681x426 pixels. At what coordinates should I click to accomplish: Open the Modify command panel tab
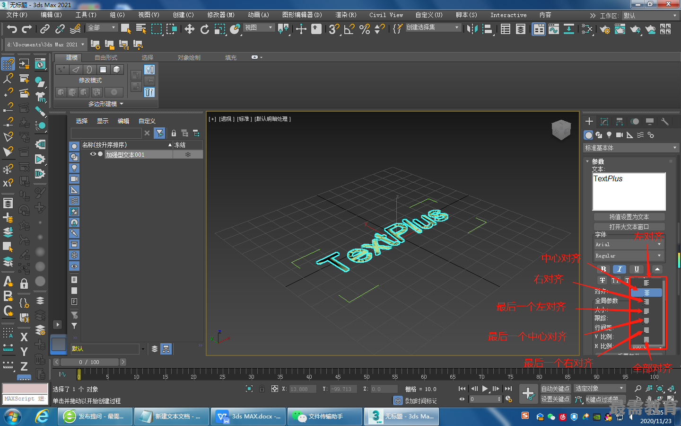pos(604,122)
